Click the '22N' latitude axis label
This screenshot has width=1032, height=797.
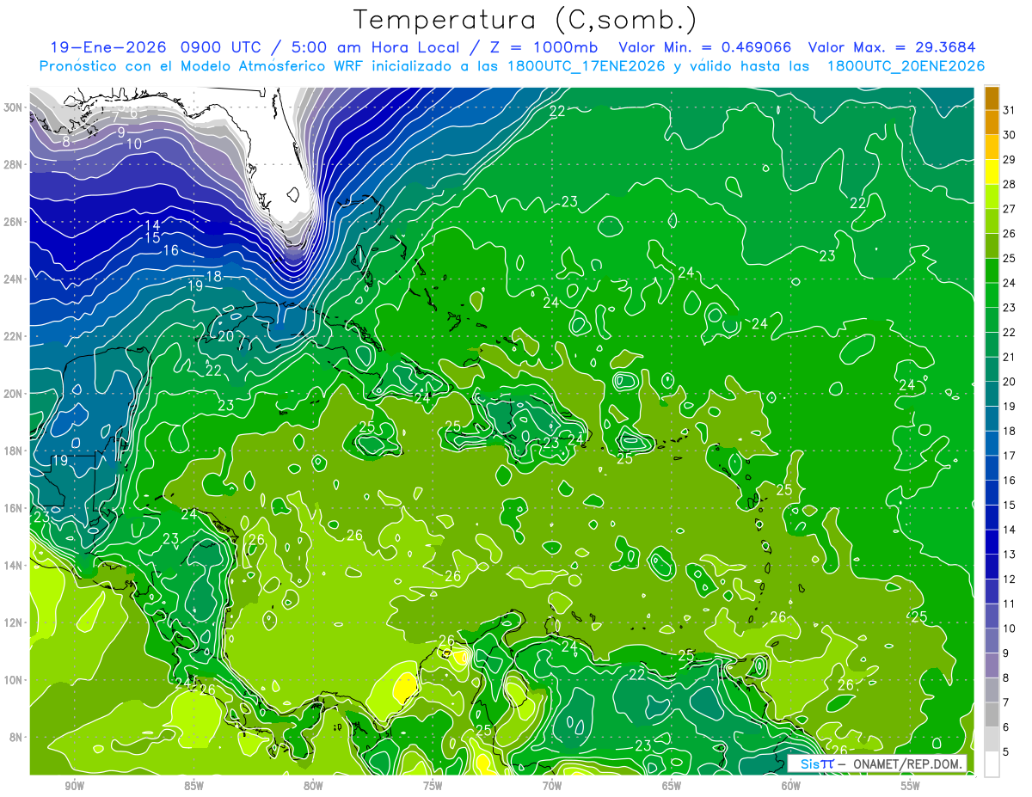pos(14,336)
